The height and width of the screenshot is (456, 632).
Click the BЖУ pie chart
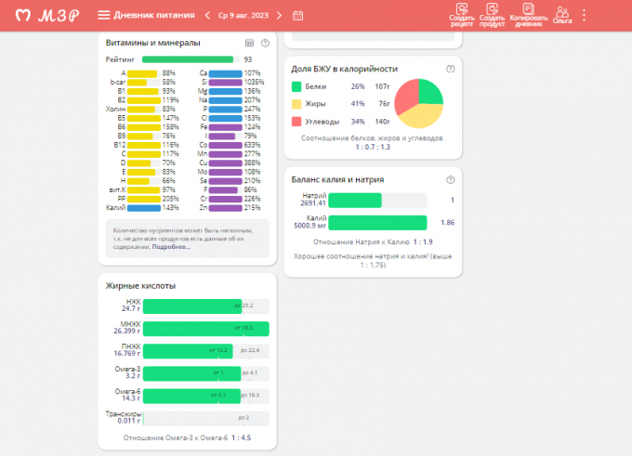[x=417, y=103]
